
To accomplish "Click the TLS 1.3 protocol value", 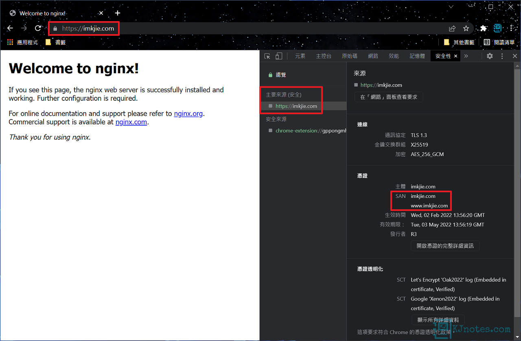I will pyautogui.click(x=419, y=135).
